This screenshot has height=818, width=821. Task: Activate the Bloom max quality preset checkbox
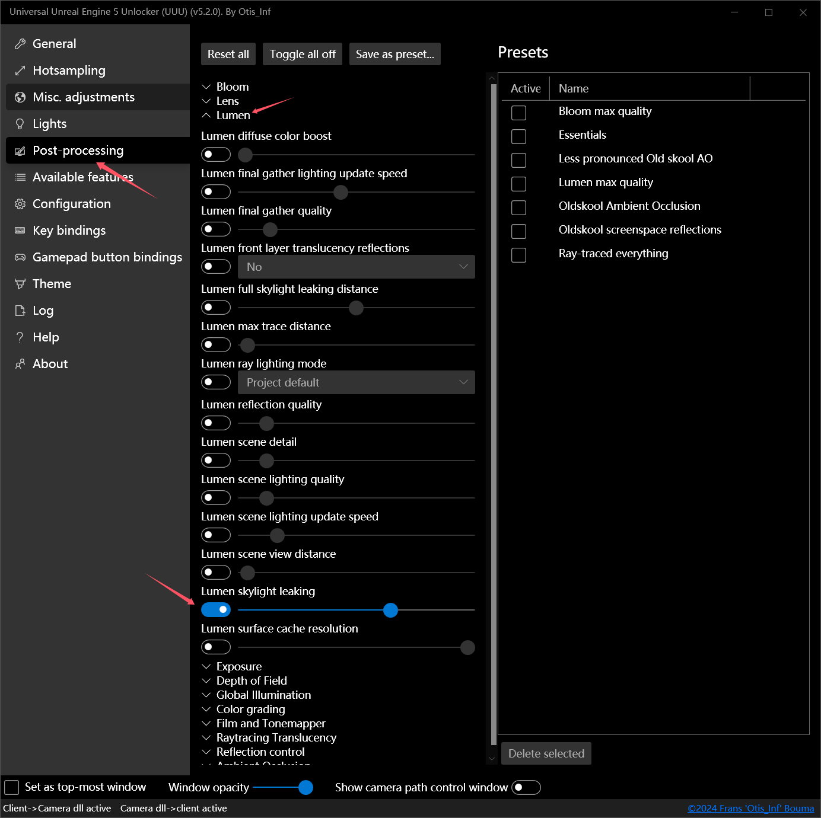click(x=519, y=113)
